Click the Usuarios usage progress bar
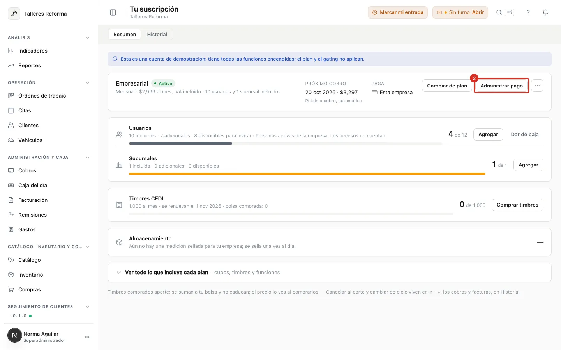561x350 pixels. click(286, 143)
